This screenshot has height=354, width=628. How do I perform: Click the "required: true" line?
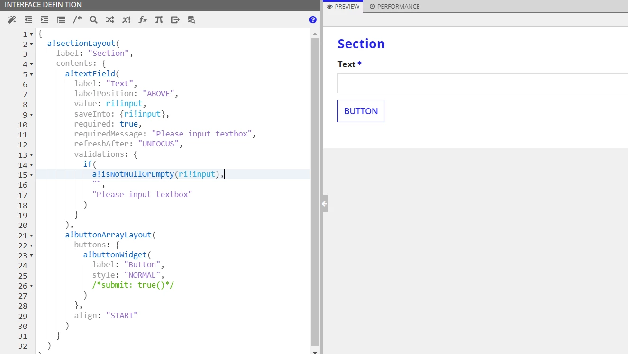pyautogui.click(x=108, y=124)
